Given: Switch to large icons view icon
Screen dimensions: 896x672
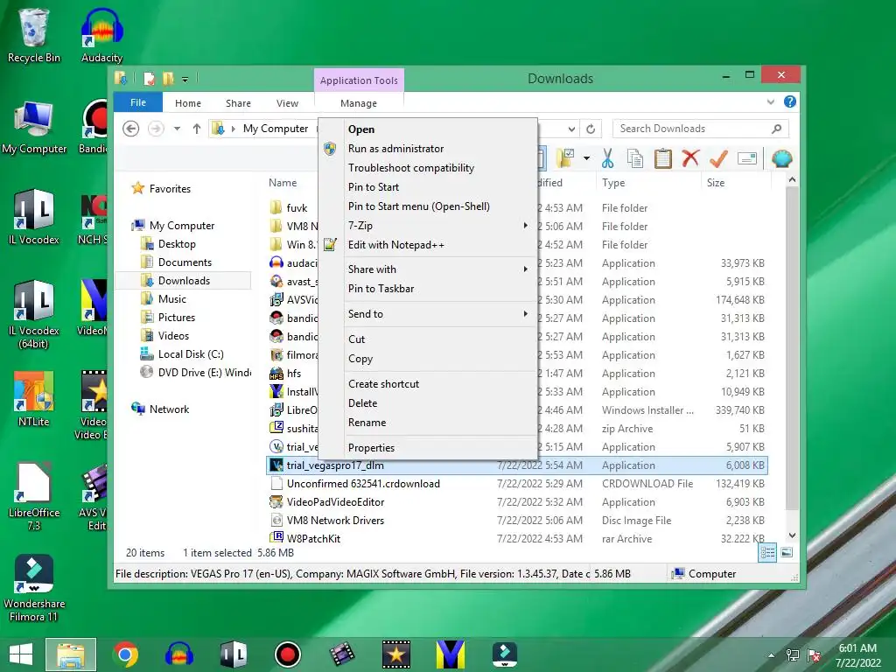Looking at the screenshot, I should (787, 552).
